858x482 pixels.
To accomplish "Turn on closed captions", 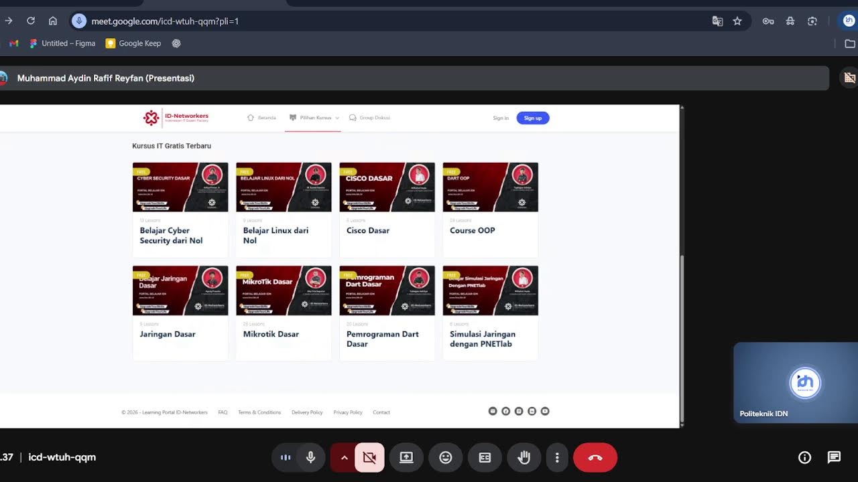I will tap(485, 458).
